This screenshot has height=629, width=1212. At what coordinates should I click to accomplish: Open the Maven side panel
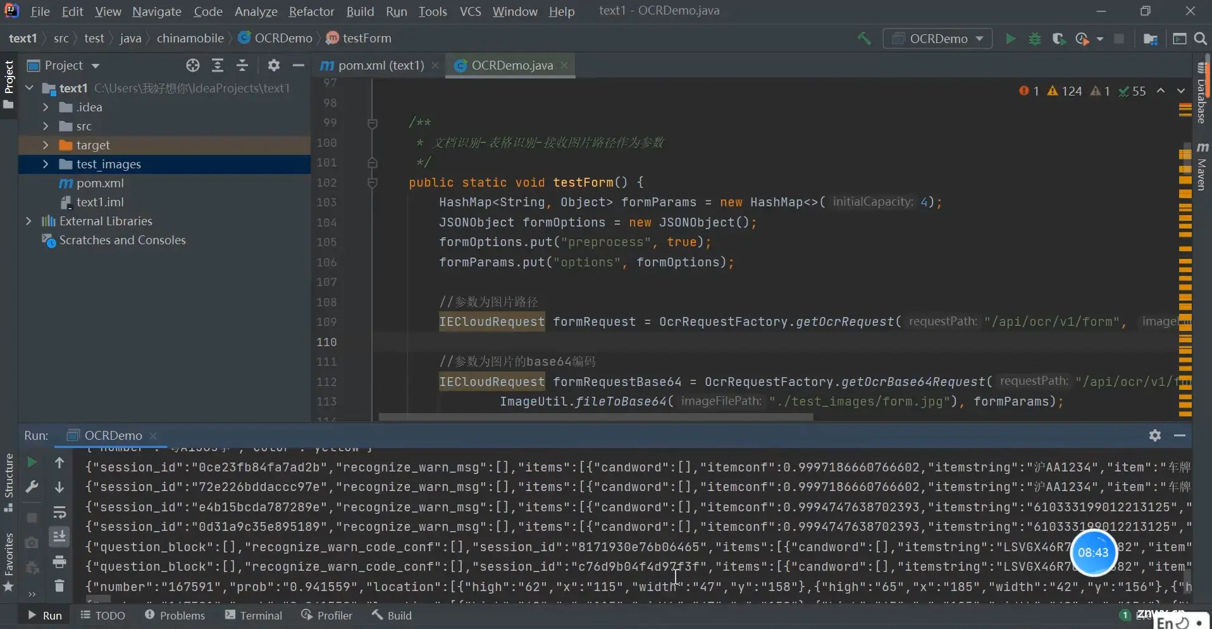(x=1201, y=166)
